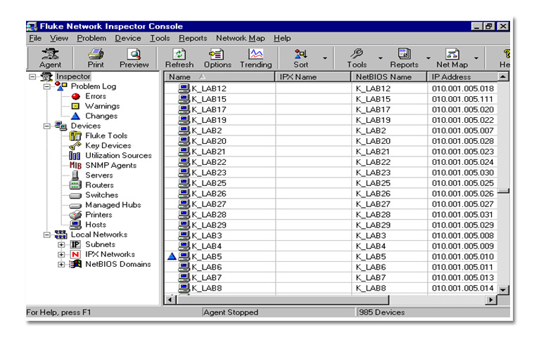546x351 pixels.
Task: Collapse the Local Networks node
Action: tap(46, 235)
